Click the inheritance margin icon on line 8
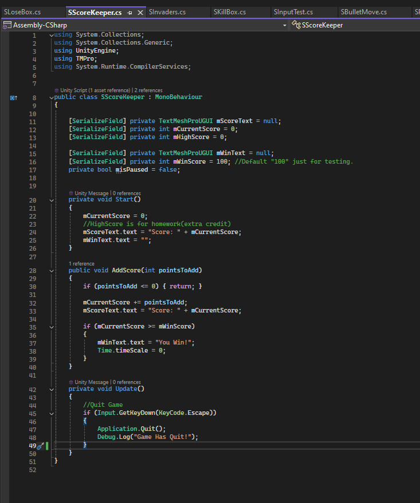This screenshot has width=420, height=503. (14, 98)
